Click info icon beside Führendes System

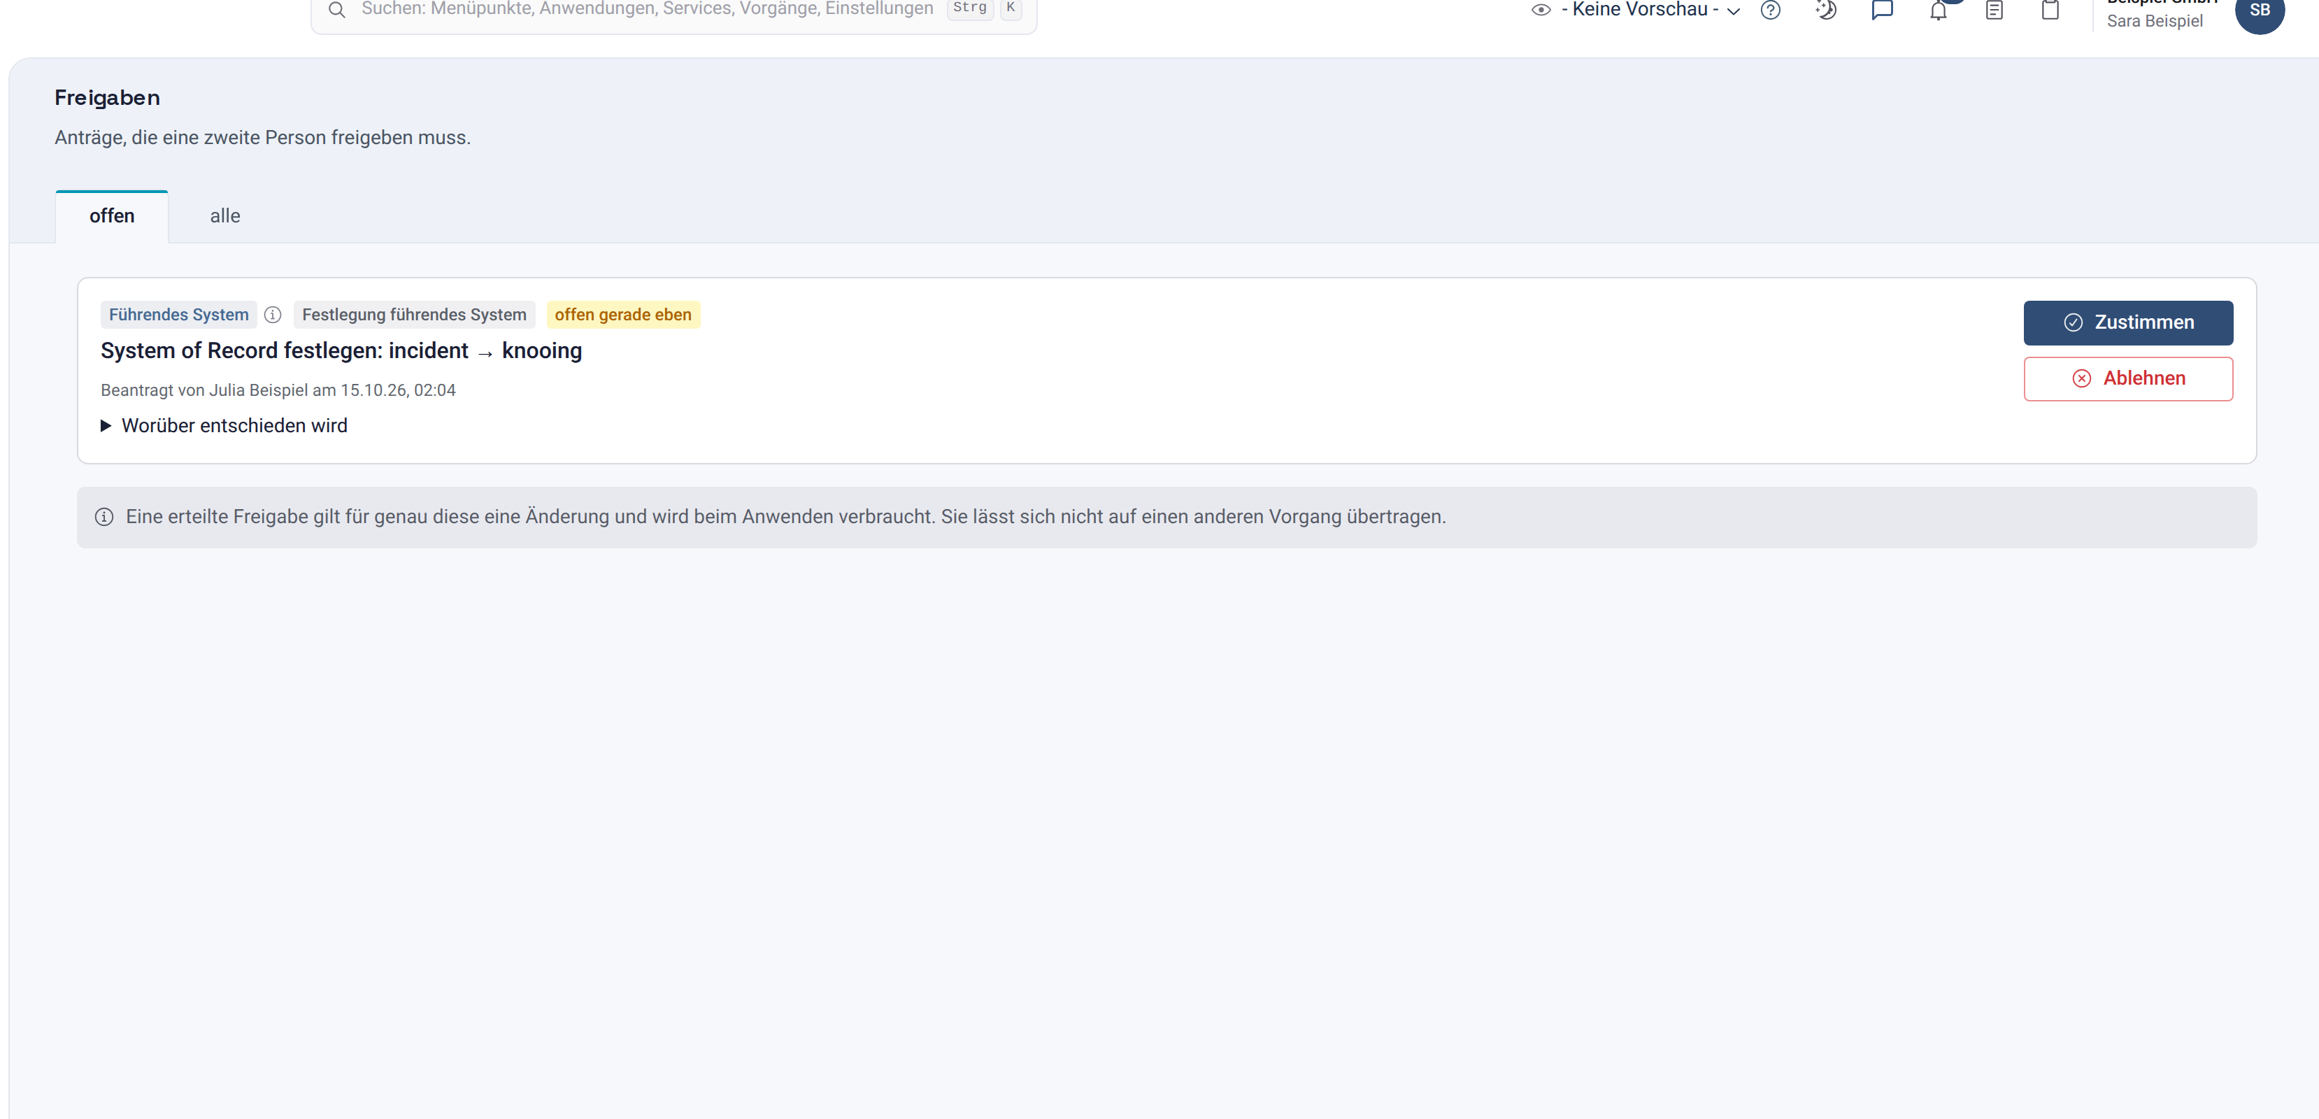(273, 314)
